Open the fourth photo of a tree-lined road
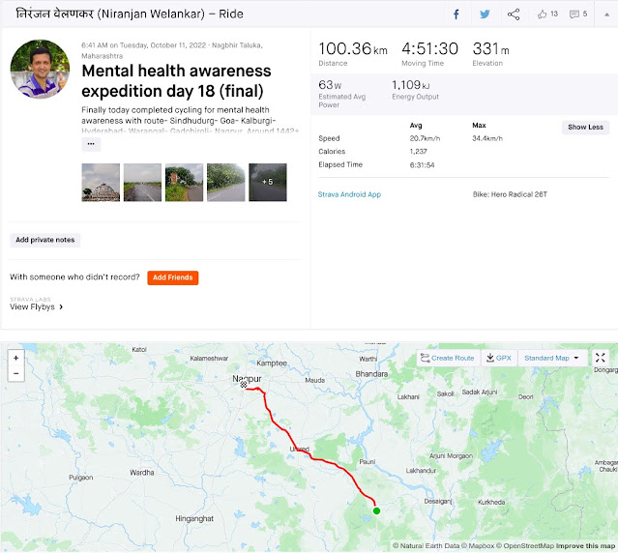The height and width of the screenshot is (553, 618). pos(226,183)
